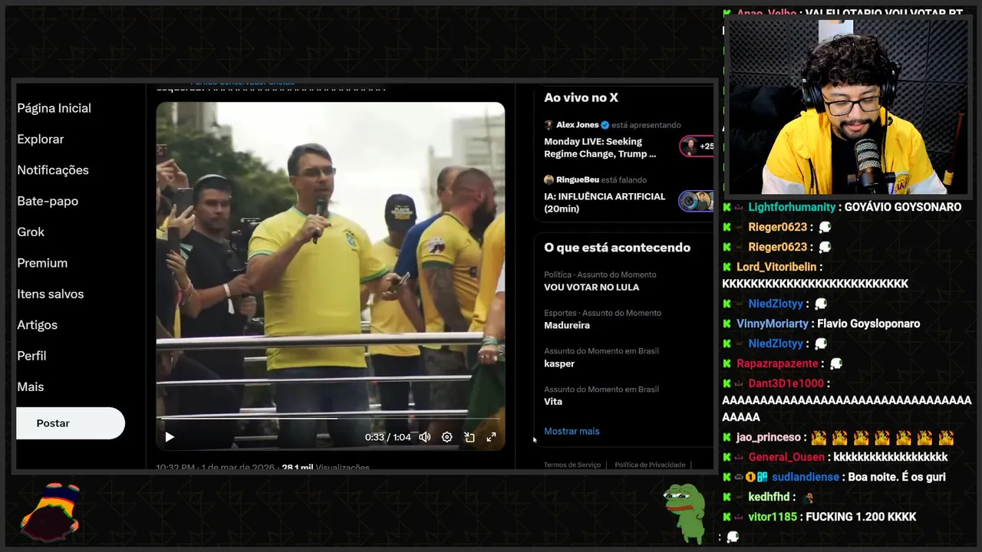
Task: Open Grok
Action: pos(31,232)
